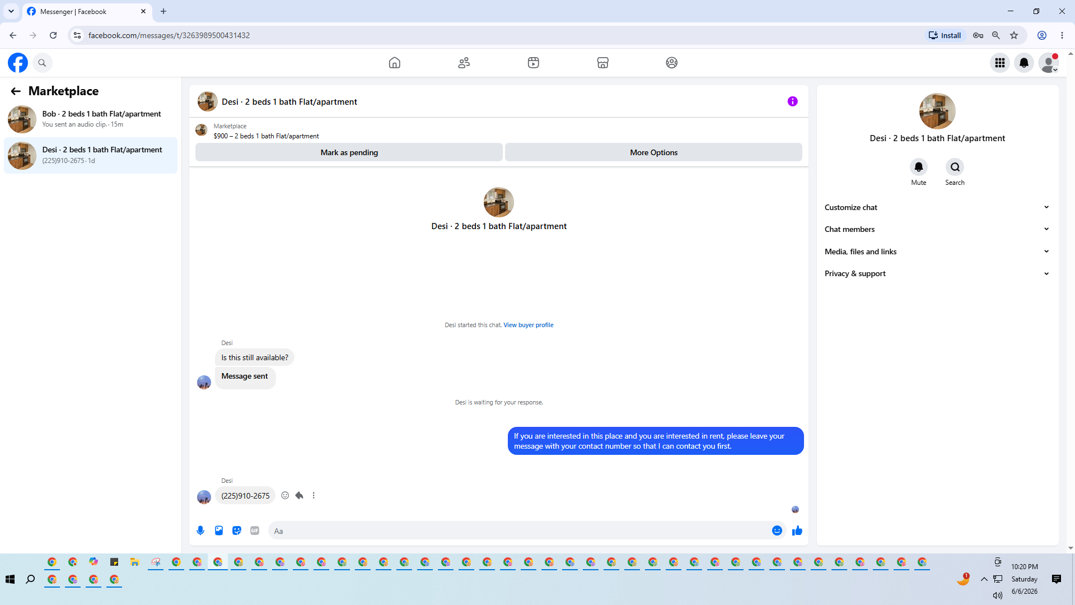Click Mark as pending button
1075x605 pixels.
click(x=349, y=152)
